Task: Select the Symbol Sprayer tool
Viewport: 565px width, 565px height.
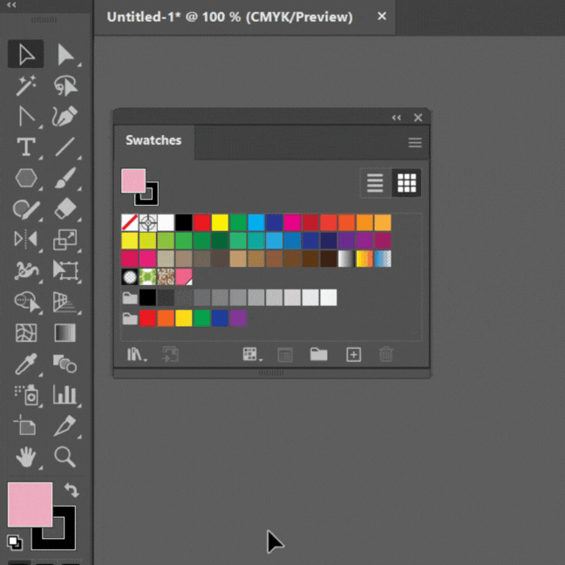Action: (27, 395)
